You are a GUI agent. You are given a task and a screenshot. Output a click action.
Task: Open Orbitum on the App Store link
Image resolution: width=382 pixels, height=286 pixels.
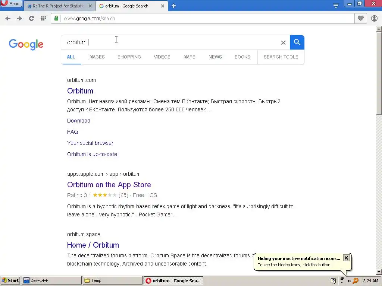click(109, 185)
